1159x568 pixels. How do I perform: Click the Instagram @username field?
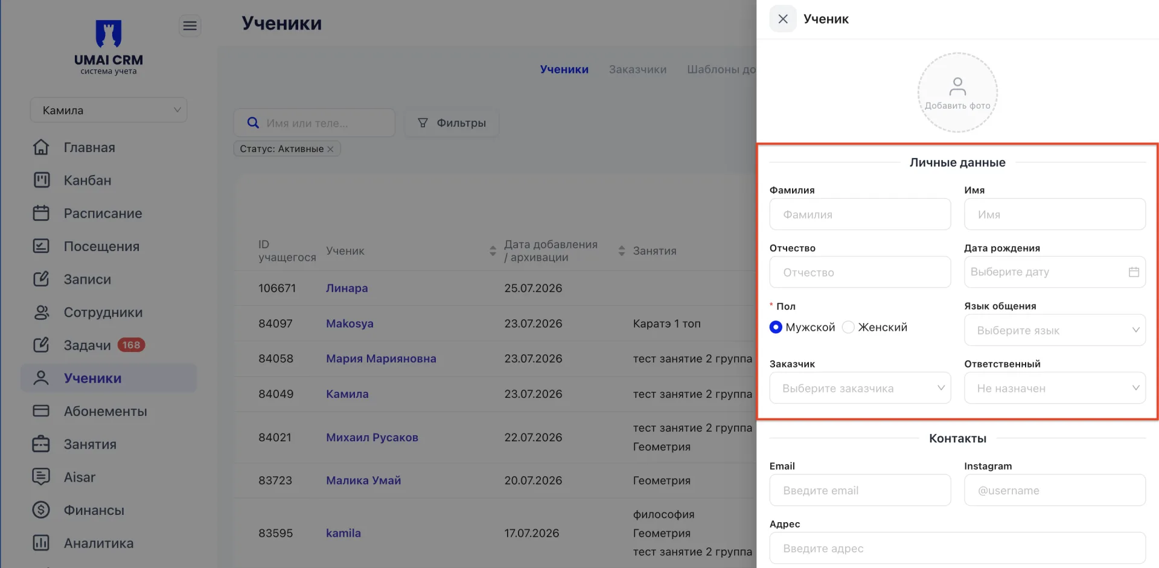(1055, 490)
